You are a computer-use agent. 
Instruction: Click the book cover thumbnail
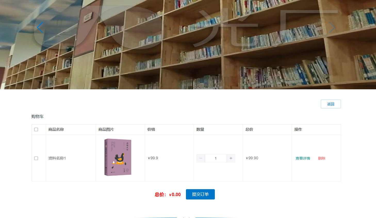[x=118, y=157]
